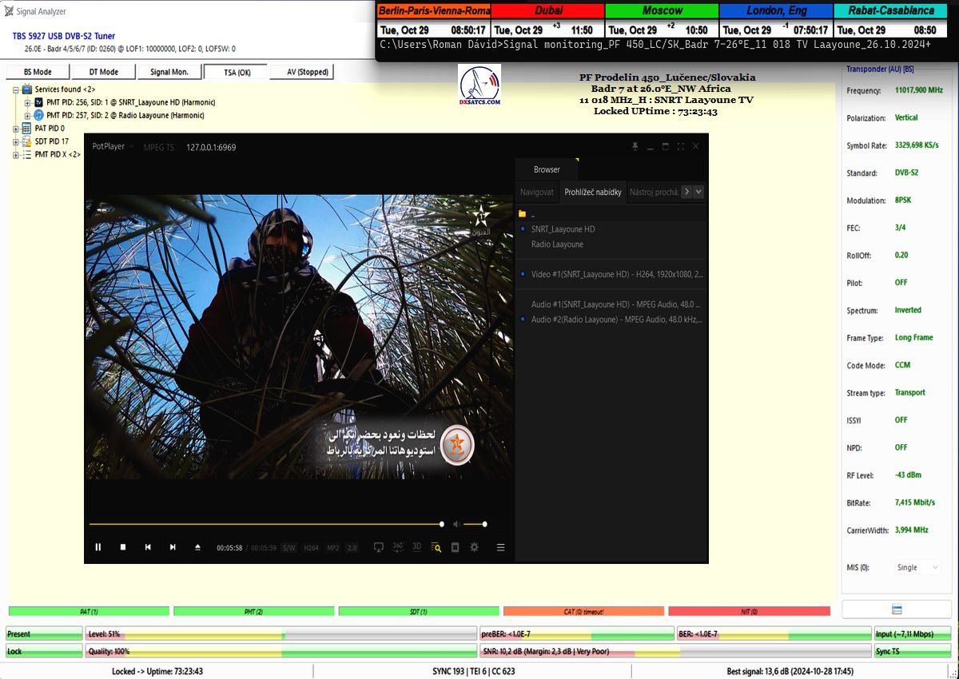This screenshot has height=679, width=959.
Task: Collapse the Services found tree node
Action: (x=16, y=89)
